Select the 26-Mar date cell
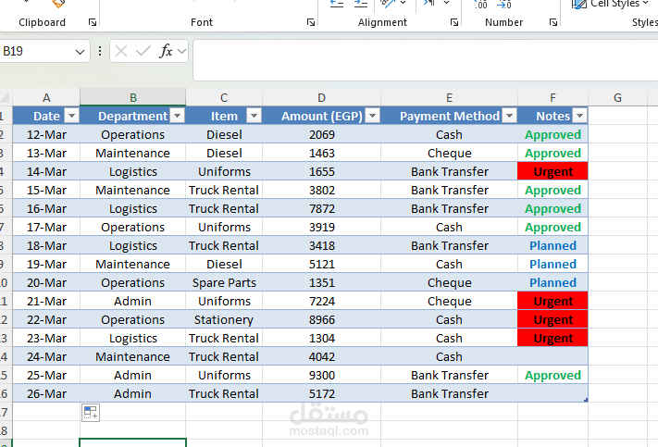 (x=46, y=393)
